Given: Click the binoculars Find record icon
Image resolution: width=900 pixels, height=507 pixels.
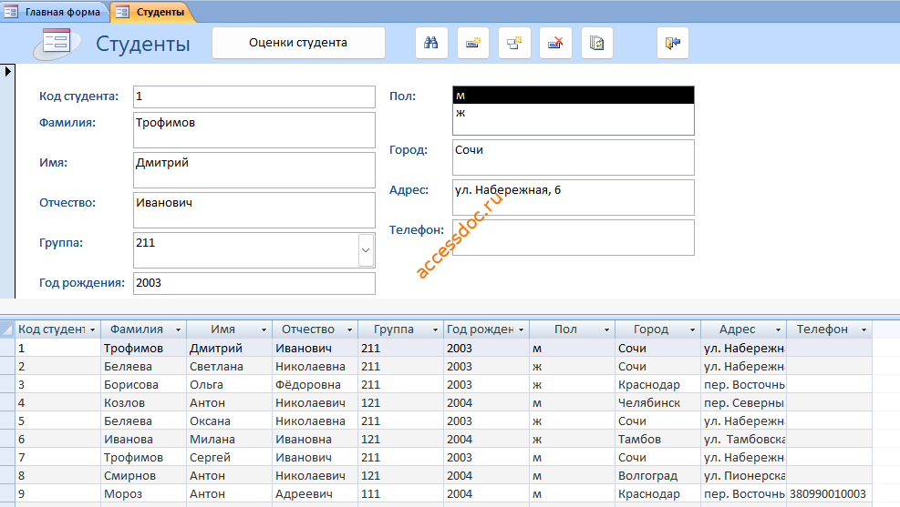Looking at the screenshot, I should coord(431,43).
